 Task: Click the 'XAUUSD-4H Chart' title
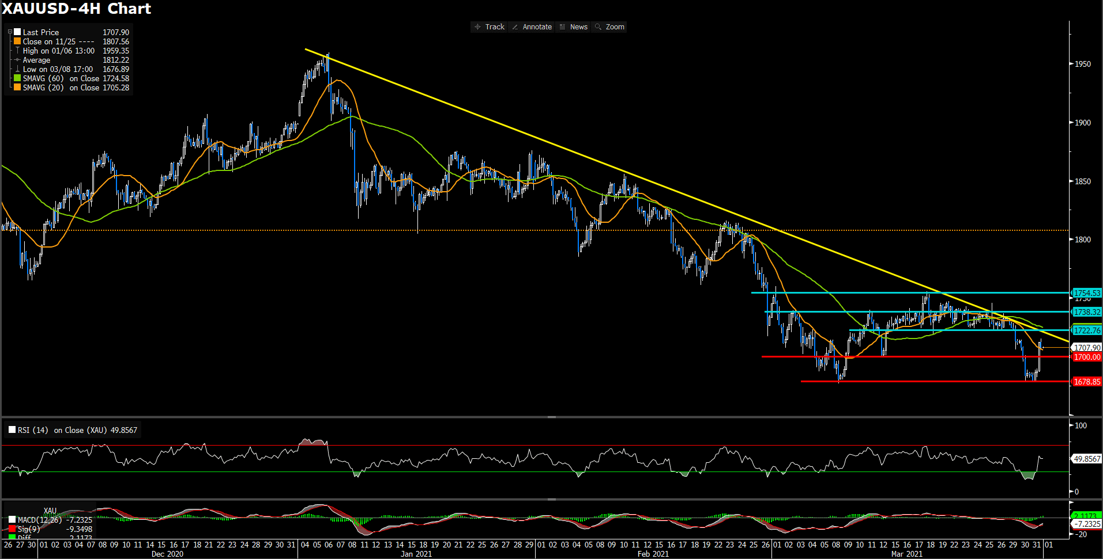click(77, 9)
